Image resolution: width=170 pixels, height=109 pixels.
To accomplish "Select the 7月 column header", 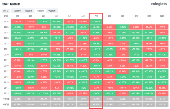I will coord(96,16).
